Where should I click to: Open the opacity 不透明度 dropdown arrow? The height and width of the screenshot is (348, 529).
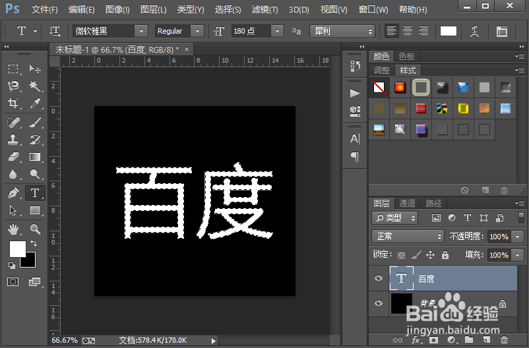[518, 237]
